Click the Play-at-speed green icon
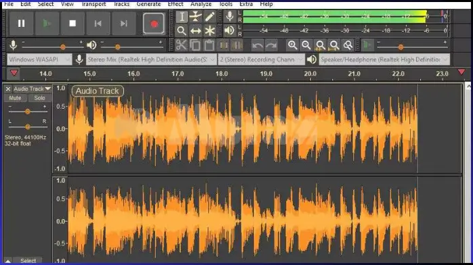 367,45
